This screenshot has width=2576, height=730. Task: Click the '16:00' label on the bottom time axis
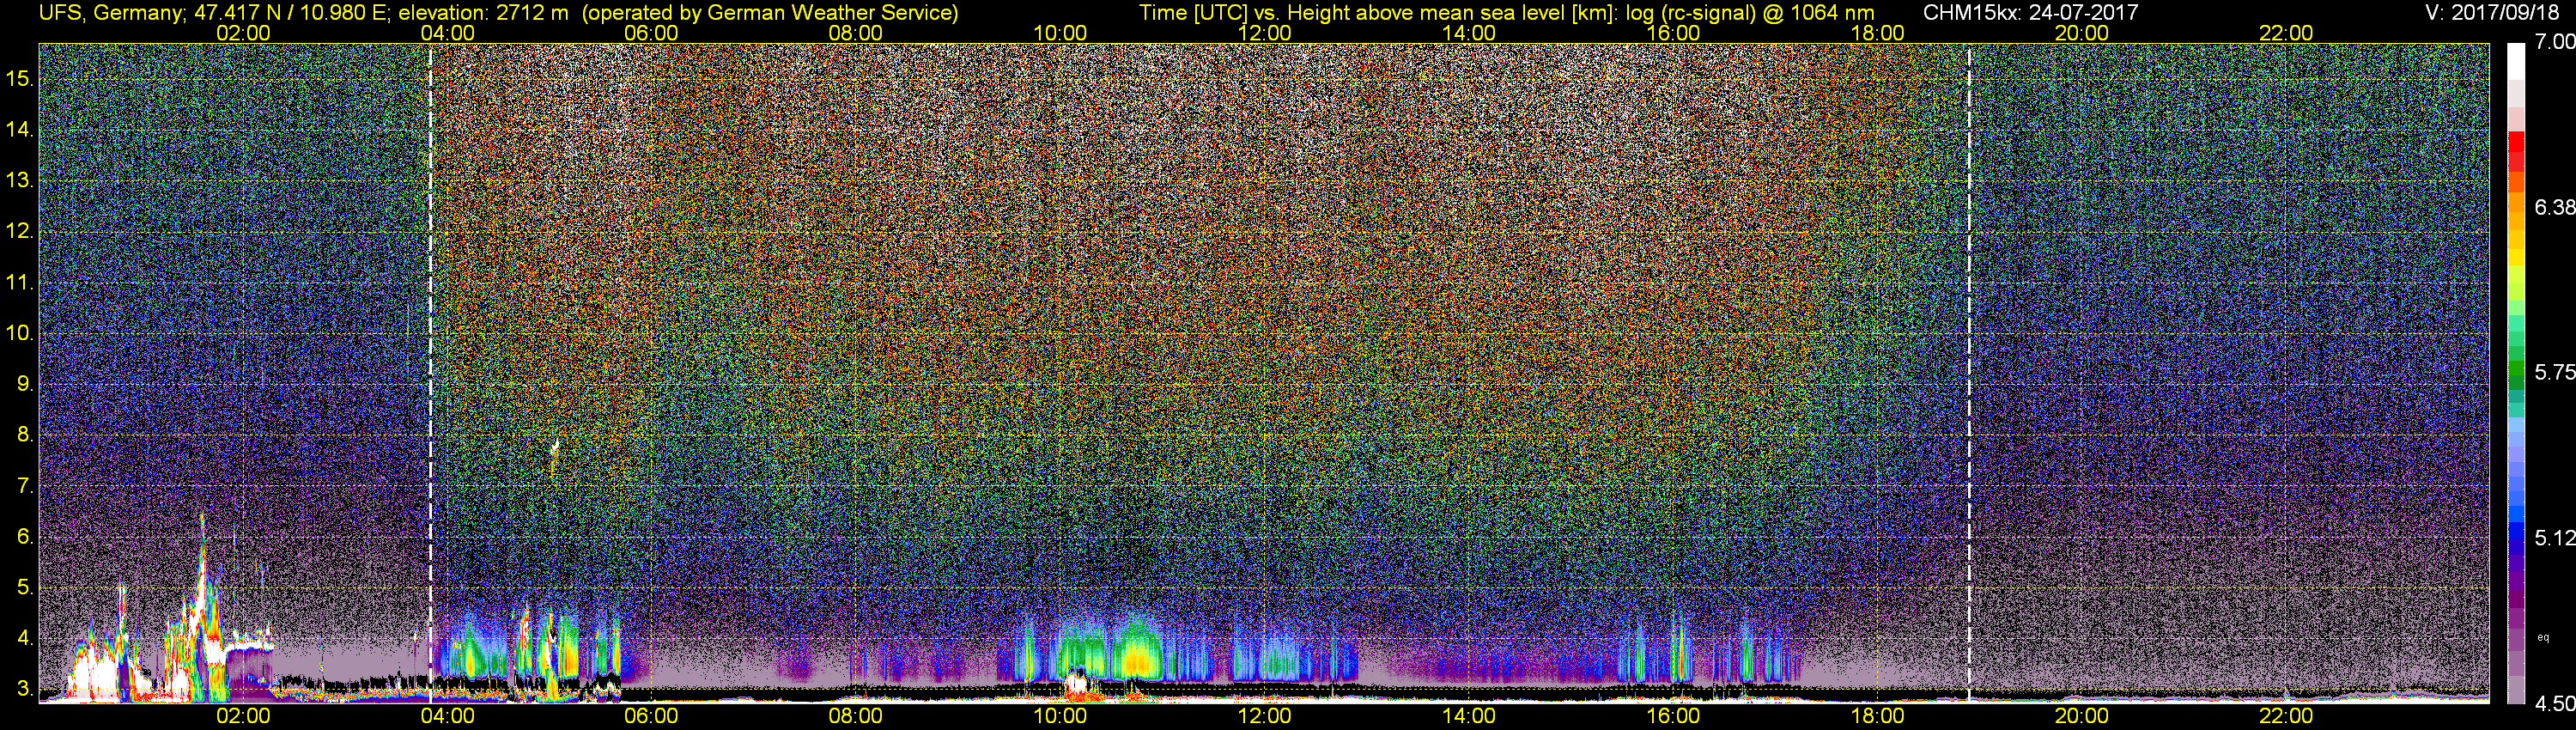pos(1673,716)
